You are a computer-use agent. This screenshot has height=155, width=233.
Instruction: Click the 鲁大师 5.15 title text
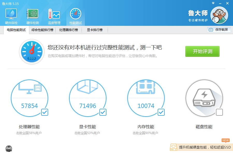point(10,4)
